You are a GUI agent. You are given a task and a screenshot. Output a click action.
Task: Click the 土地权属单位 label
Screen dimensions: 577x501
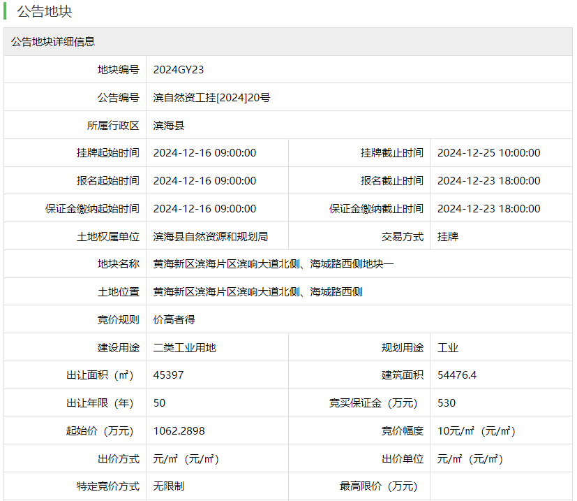tap(108, 237)
